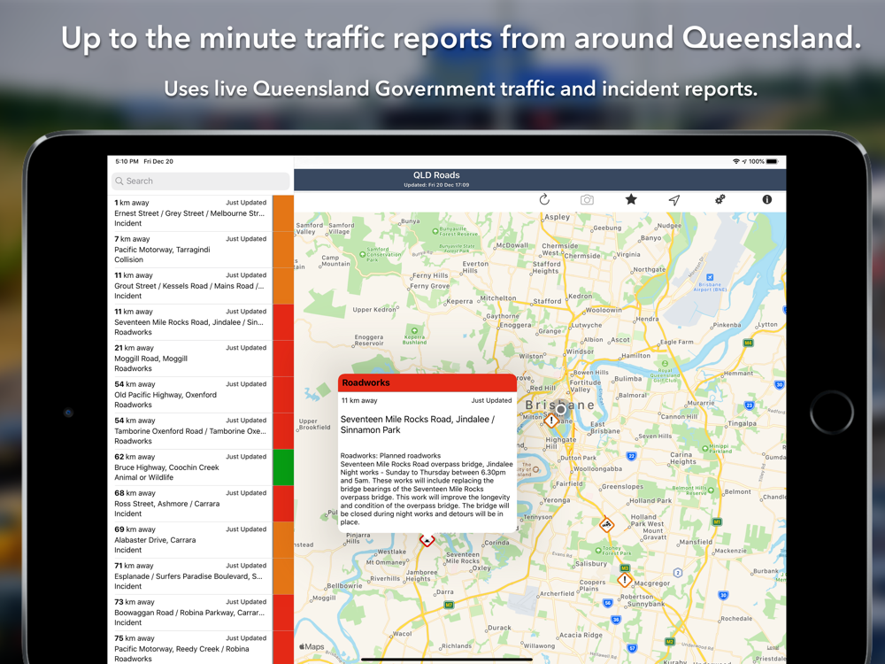Open the traffic camera view icon
The width and height of the screenshot is (885, 664).
587,200
